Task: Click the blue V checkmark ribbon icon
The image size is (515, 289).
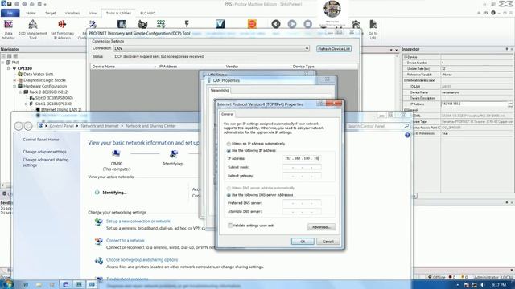Action: [220, 23]
